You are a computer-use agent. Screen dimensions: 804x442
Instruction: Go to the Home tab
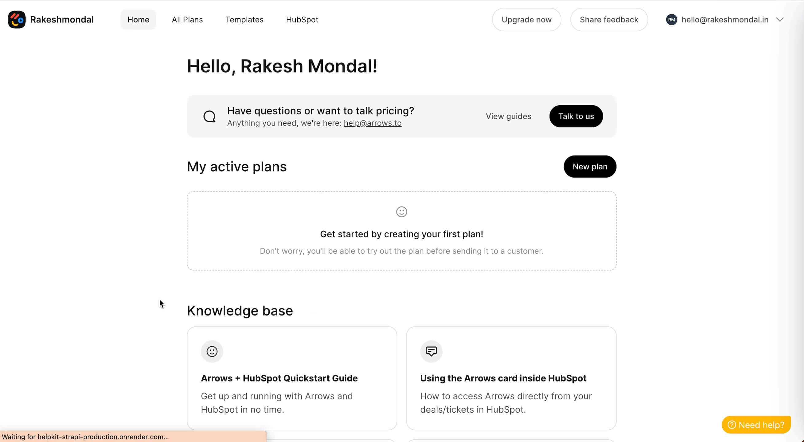[138, 20]
